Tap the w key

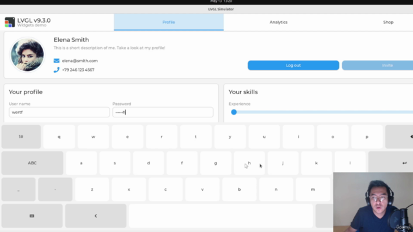93,137
